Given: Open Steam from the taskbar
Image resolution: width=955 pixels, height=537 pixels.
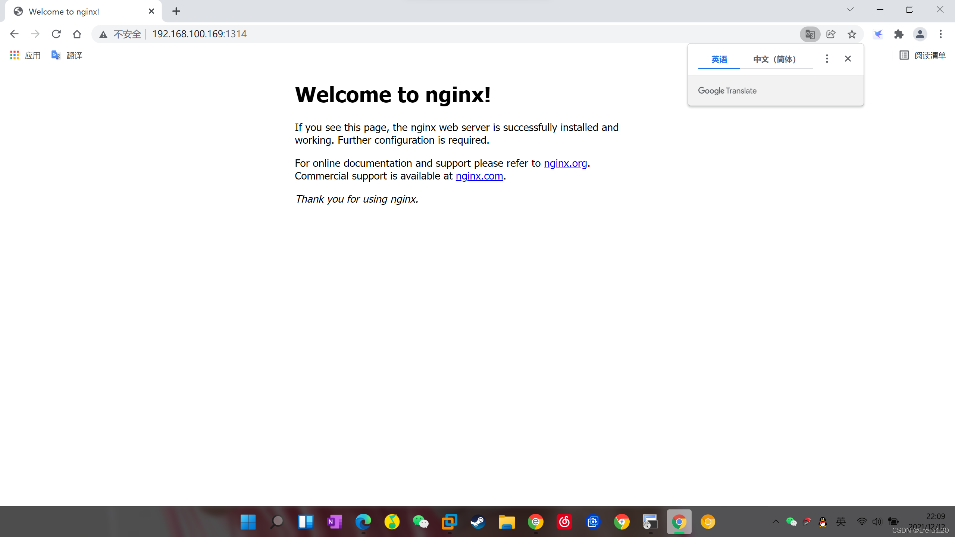Looking at the screenshot, I should (478, 521).
